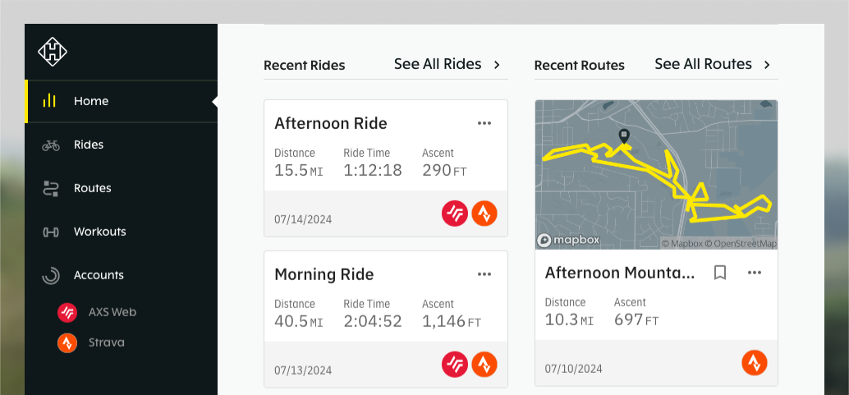Click AXS icon on Afternoon Ride card
The height and width of the screenshot is (395, 849).
(x=455, y=214)
